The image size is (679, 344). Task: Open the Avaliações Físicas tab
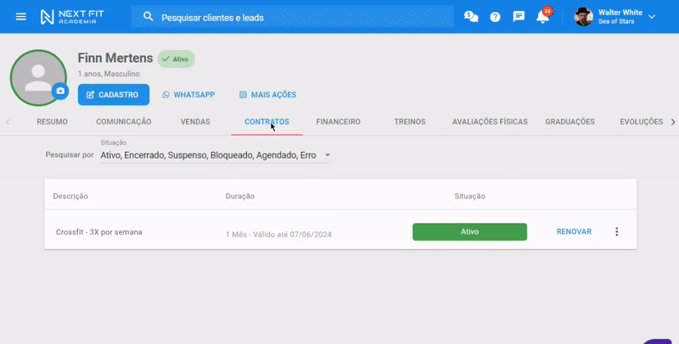(490, 122)
